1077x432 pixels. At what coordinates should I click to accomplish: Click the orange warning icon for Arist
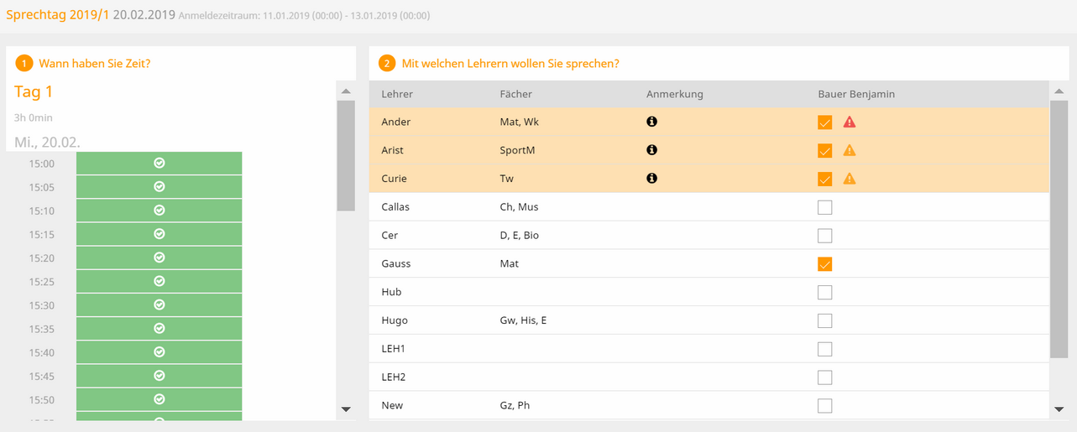click(850, 151)
